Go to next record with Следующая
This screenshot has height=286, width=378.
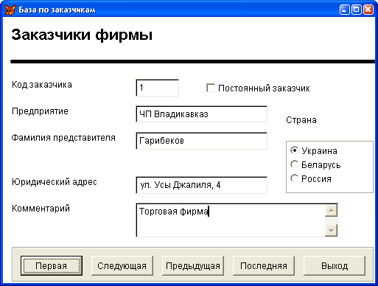[x=122, y=265]
